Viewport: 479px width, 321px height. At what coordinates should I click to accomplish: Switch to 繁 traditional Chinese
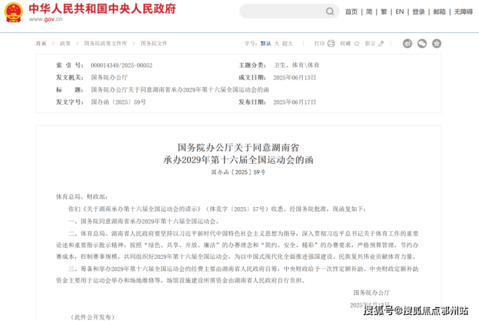[384, 12]
